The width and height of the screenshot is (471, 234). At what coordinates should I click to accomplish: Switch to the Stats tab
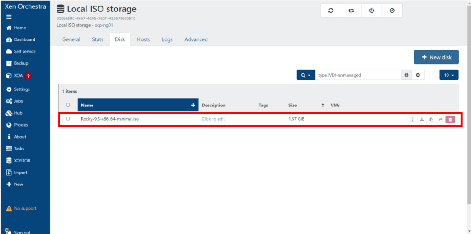[x=98, y=39]
